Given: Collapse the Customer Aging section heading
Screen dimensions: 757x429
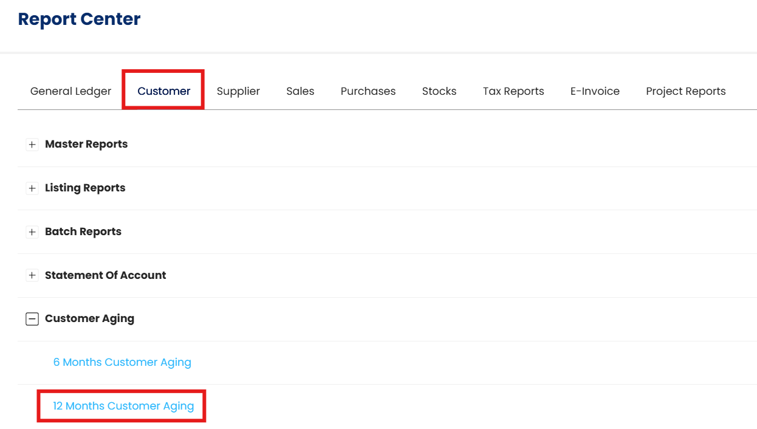Looking at the screenshot, I should tap(89, 318).
